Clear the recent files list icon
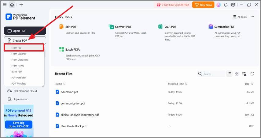Image resolution: width=261 pixels, height=138 pixels. tap(244, 74)
